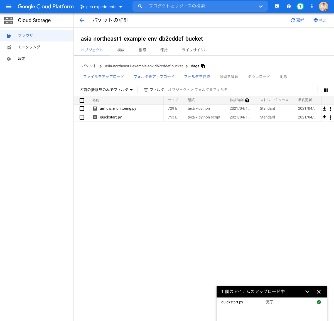Select ブラウザ in the sidebar
The width and height of the screenshot is (334, 321).
coord(37,35)
